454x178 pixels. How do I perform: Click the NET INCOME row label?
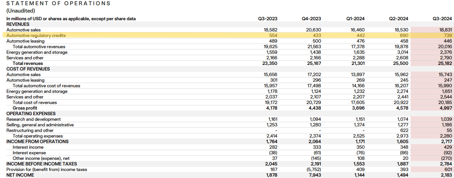(x=20, y=175)
